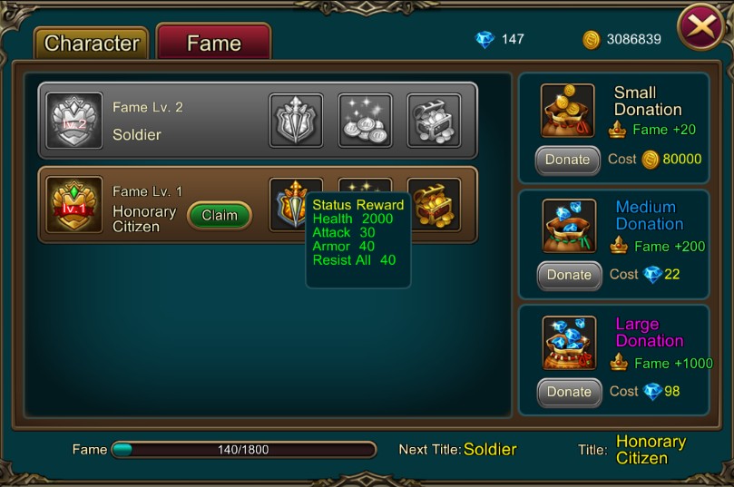Claim the Honorary Citizen reward

[220, 215]
